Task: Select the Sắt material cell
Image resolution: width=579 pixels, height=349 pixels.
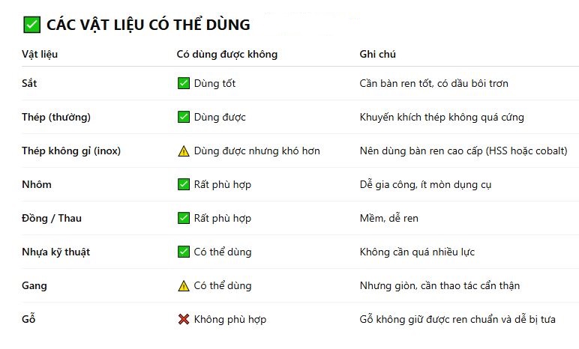Action: tap(29, 83)
